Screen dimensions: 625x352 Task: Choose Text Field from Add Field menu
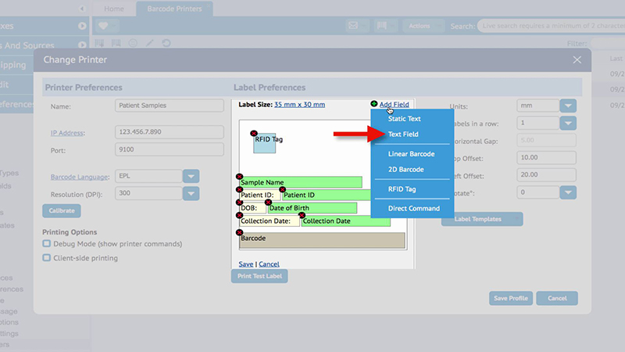tap(403, 135)
